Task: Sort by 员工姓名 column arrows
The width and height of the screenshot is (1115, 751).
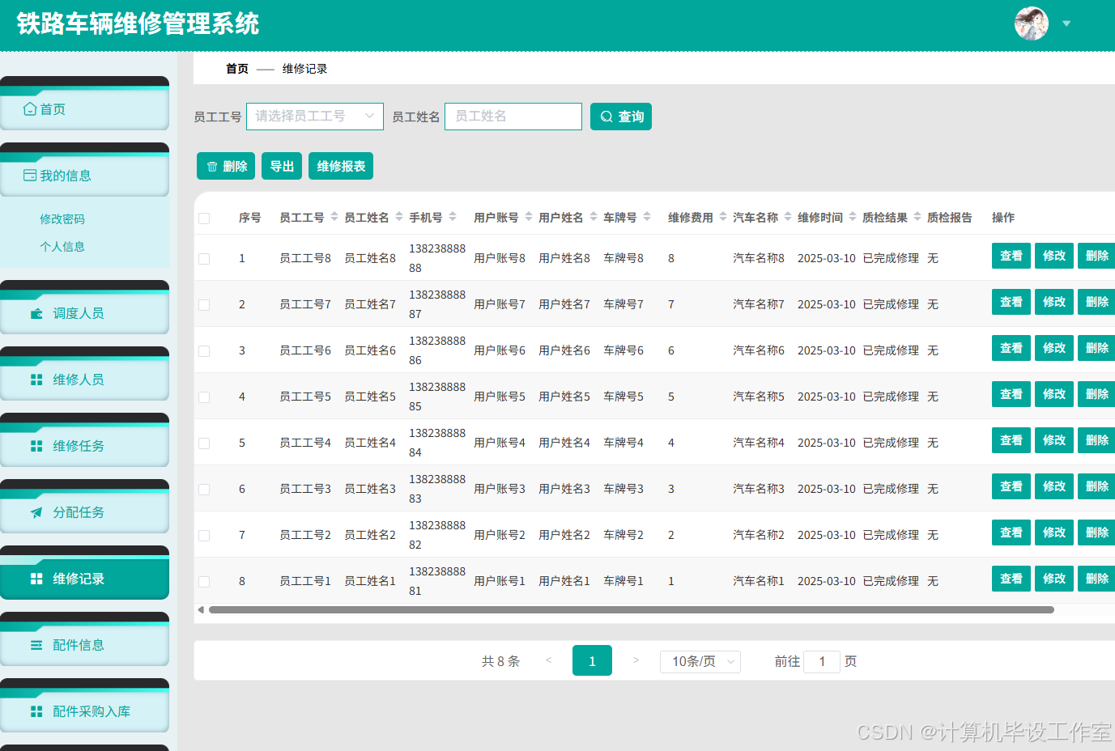Action: pos(399,217)
